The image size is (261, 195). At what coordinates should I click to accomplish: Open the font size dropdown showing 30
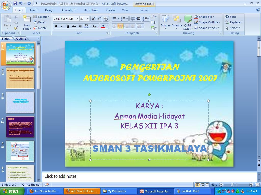click(88, 19)
